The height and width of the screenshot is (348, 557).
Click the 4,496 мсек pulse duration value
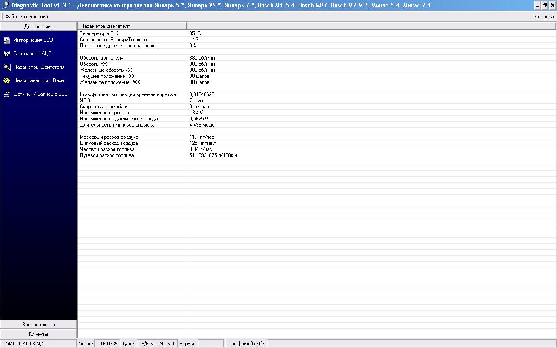pos(201,125)
